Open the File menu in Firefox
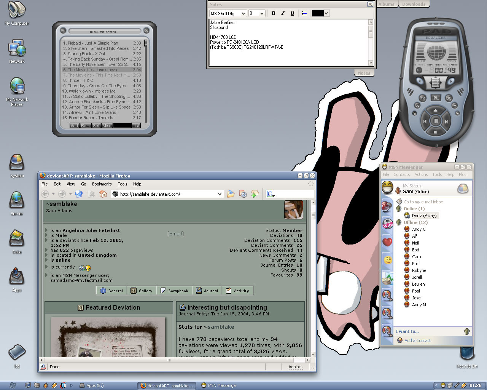This screenshot has width=487, height=390. pos(45,184)
